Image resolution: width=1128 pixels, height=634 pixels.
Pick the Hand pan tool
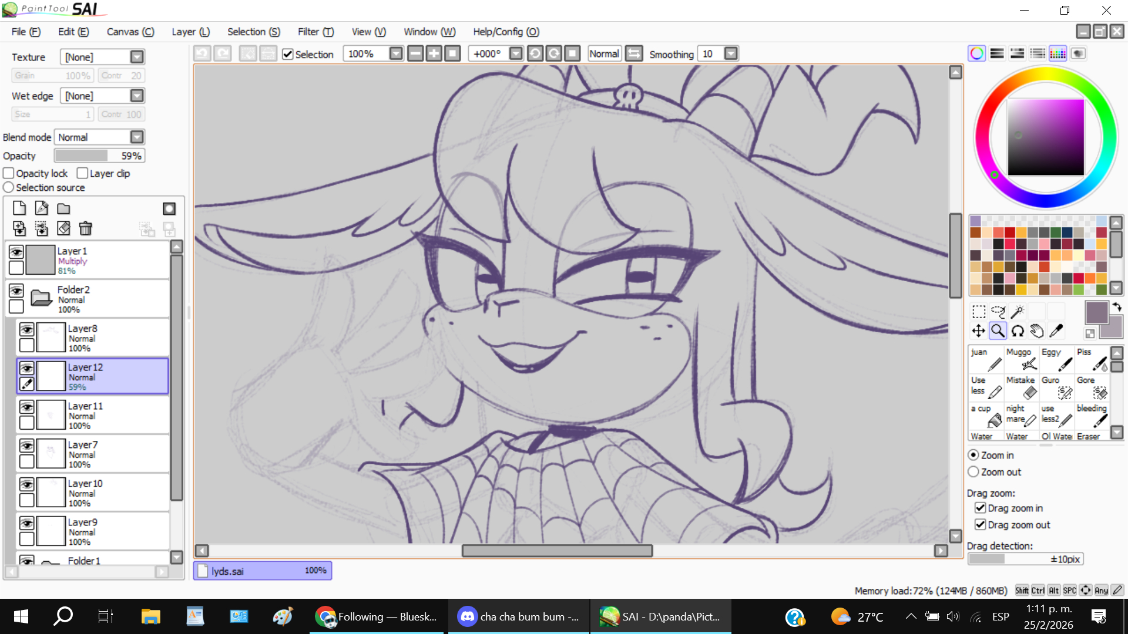[x=1037, y=331]
